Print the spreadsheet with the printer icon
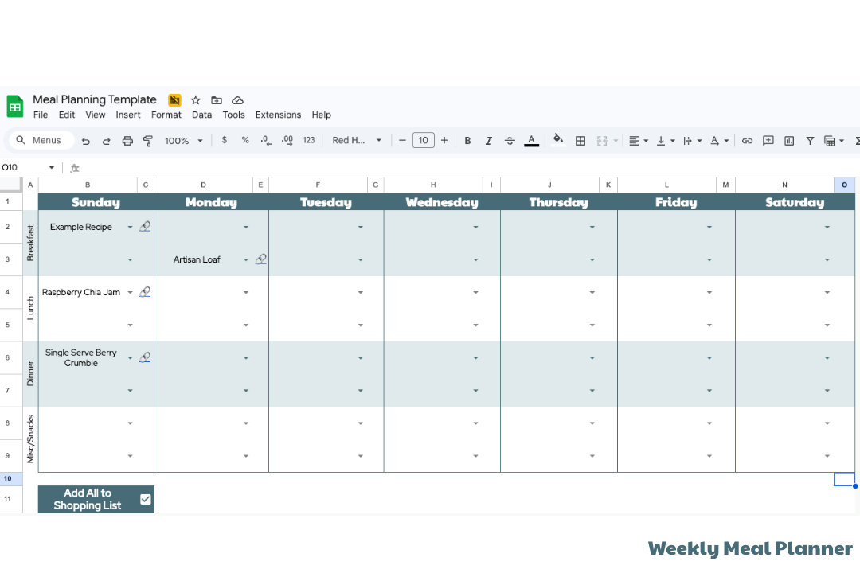The image size is (860, 573). (x=127, y=141)
